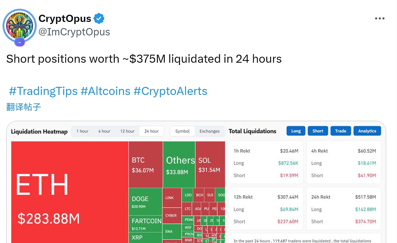Select the Analytics button
Screen dimensions: 397x243
pyautogui.click(x=367, y=131)
